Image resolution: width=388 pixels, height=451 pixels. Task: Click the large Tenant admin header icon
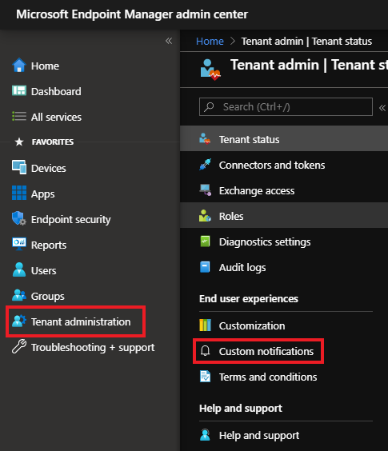[210, 70]
